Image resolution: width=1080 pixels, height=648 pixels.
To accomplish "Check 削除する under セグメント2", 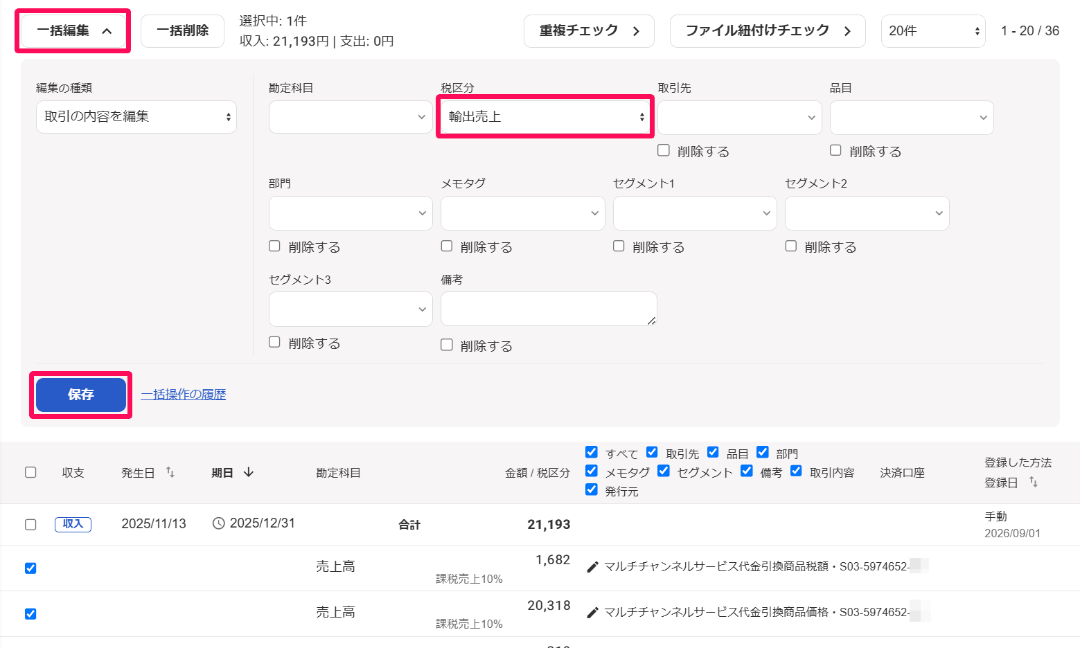I will [791, 246].
